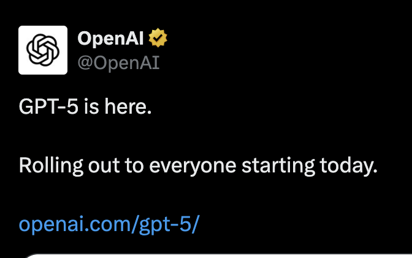This screenshot has width=412, height=258.
Task: Click the link preview card's top edge
Action: coord(218,255)
